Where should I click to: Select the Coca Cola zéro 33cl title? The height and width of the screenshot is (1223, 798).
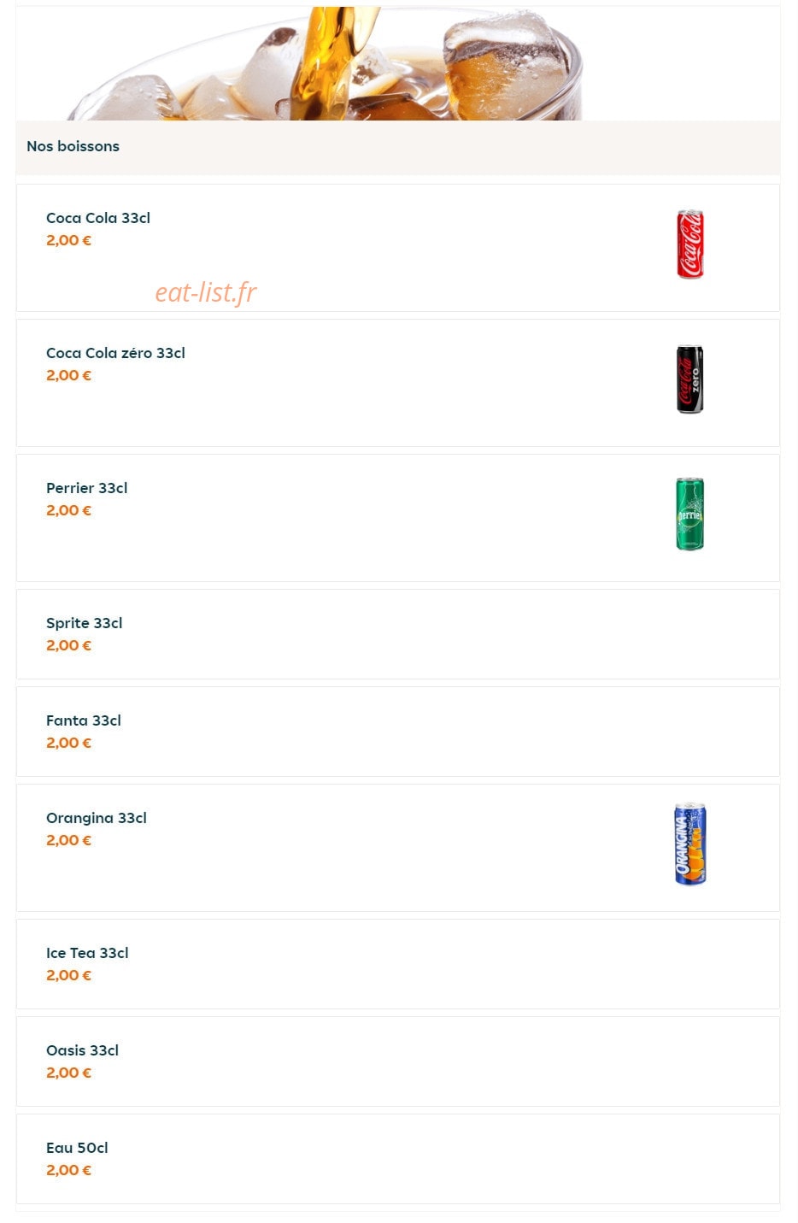coord(115,353)
